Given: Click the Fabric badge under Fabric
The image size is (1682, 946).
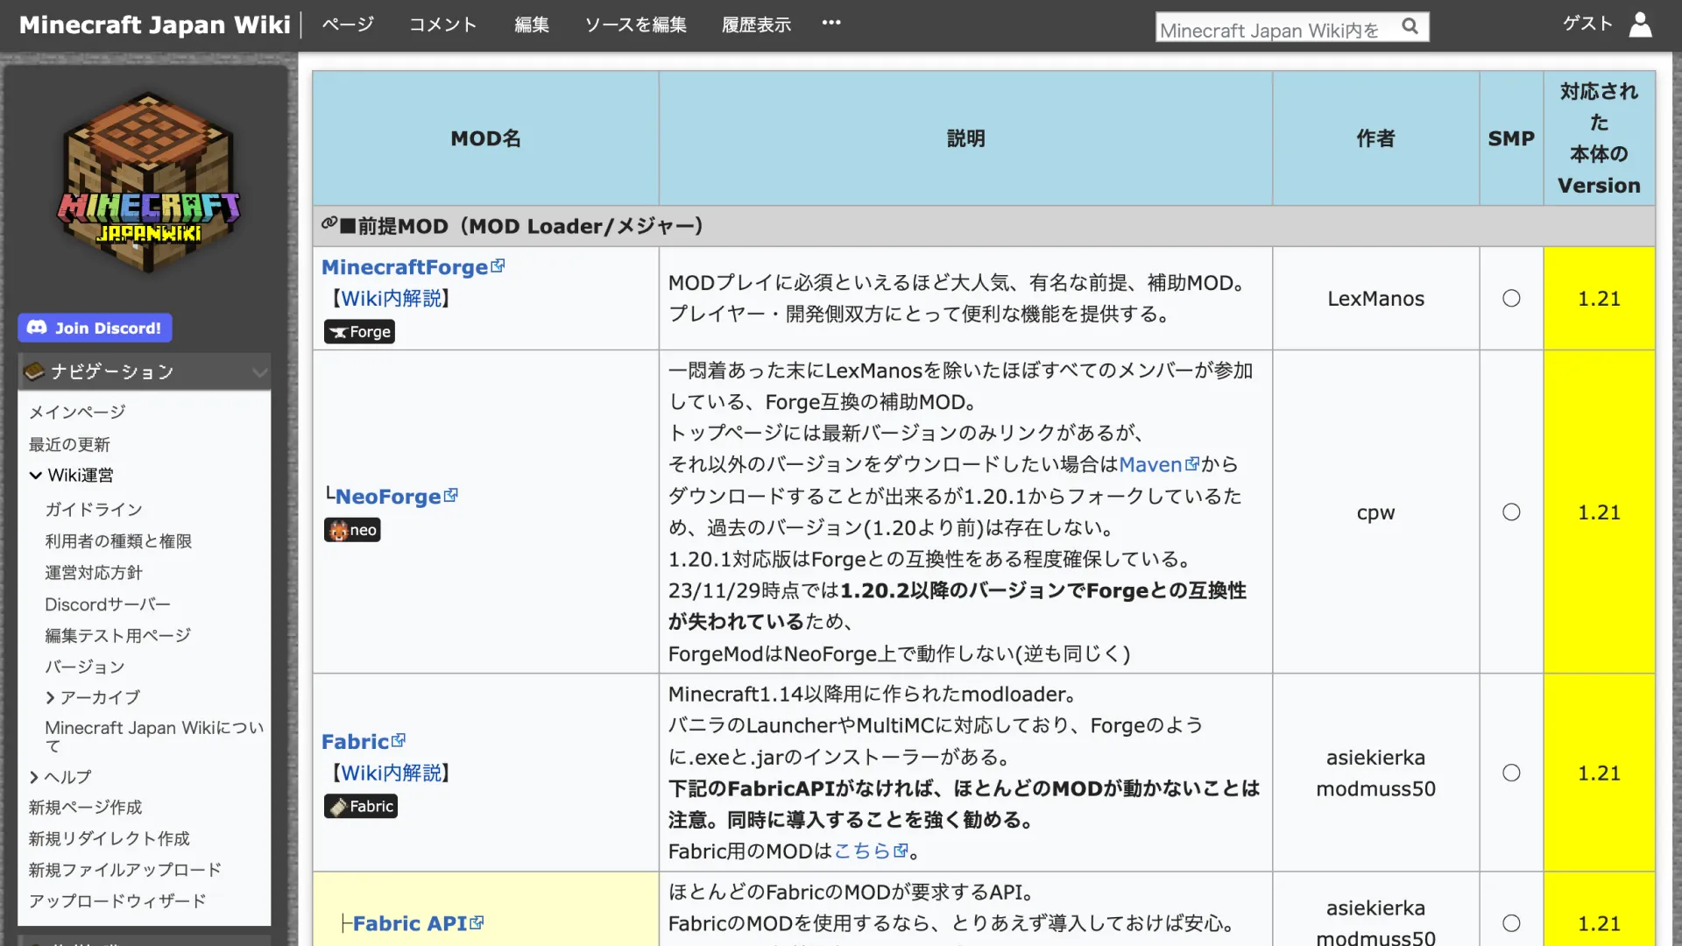Looking at the screenshot, I should [361, 807].
